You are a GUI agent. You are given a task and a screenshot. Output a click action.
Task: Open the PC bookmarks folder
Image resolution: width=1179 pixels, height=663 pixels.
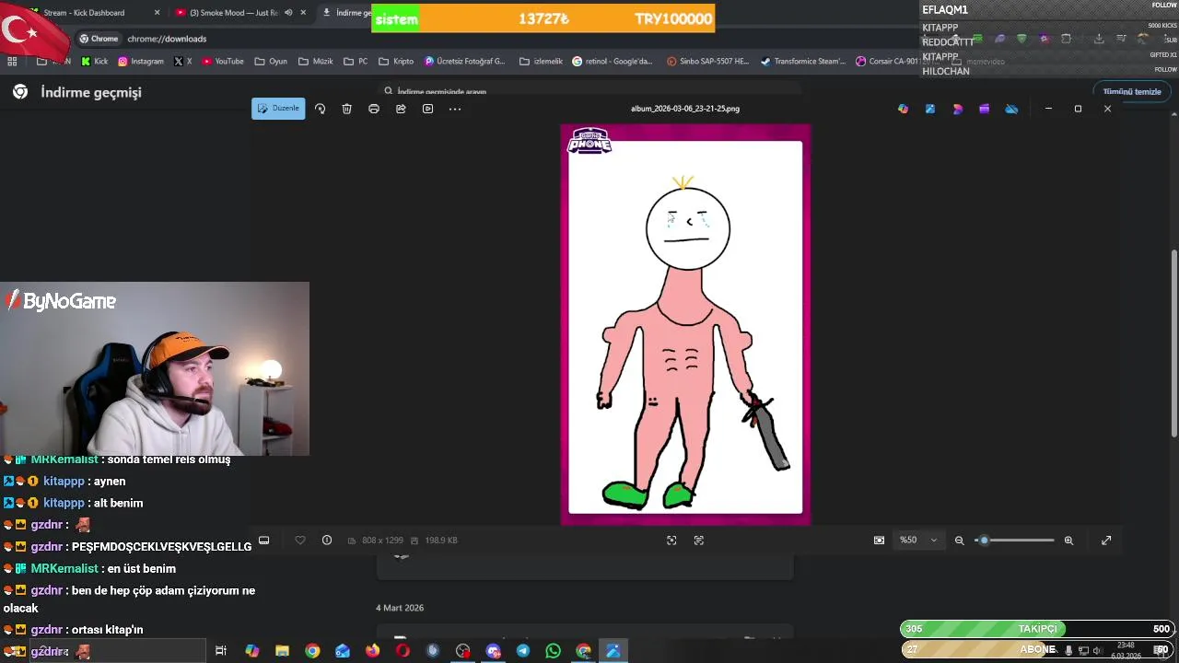356,62
